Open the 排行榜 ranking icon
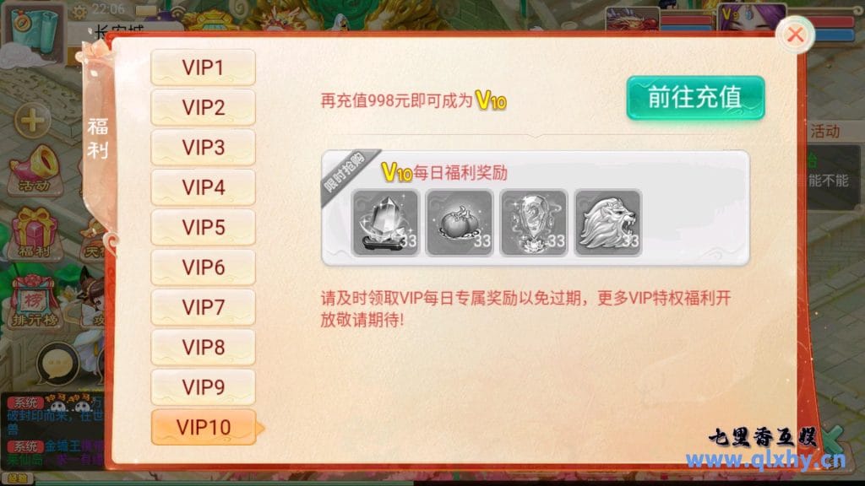 [34, 300]
